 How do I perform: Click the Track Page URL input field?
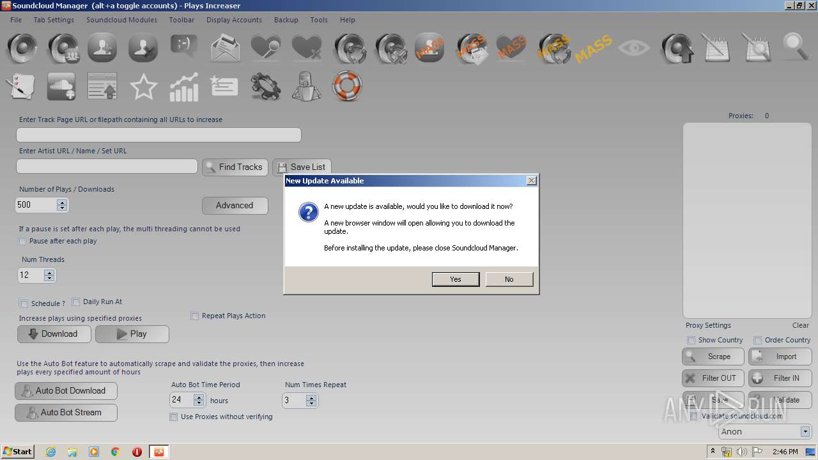click(x=158, y=135)
